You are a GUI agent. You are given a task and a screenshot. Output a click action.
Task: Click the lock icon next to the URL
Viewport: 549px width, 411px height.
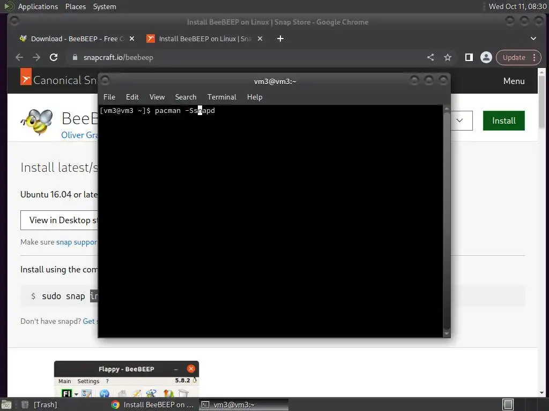click(x=75, y=57)
